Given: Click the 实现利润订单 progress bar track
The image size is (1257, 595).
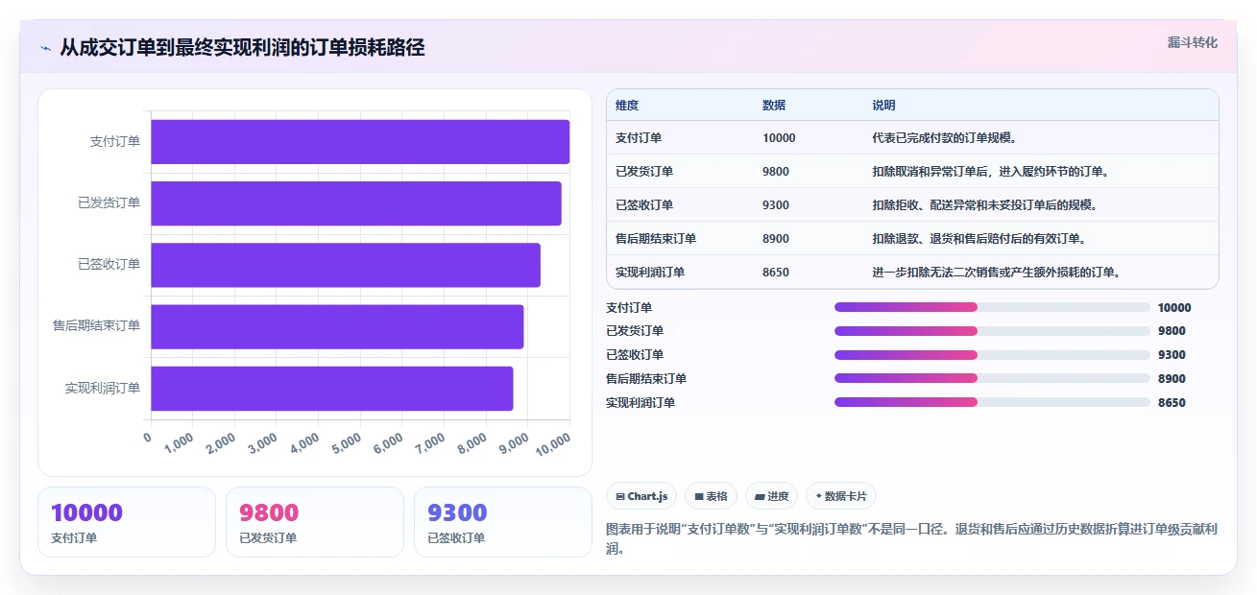Looking at the screenshot, I should [x=992, y=402].
